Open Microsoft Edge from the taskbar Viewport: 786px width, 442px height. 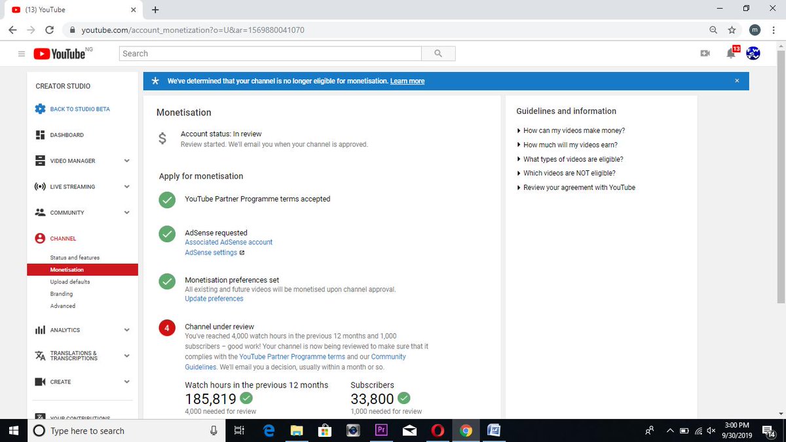268,430
